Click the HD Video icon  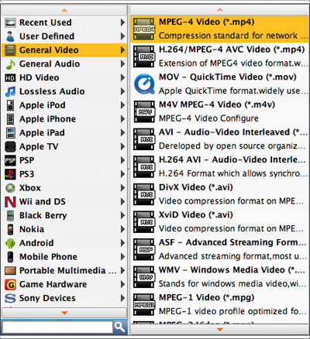click(10, 77)
